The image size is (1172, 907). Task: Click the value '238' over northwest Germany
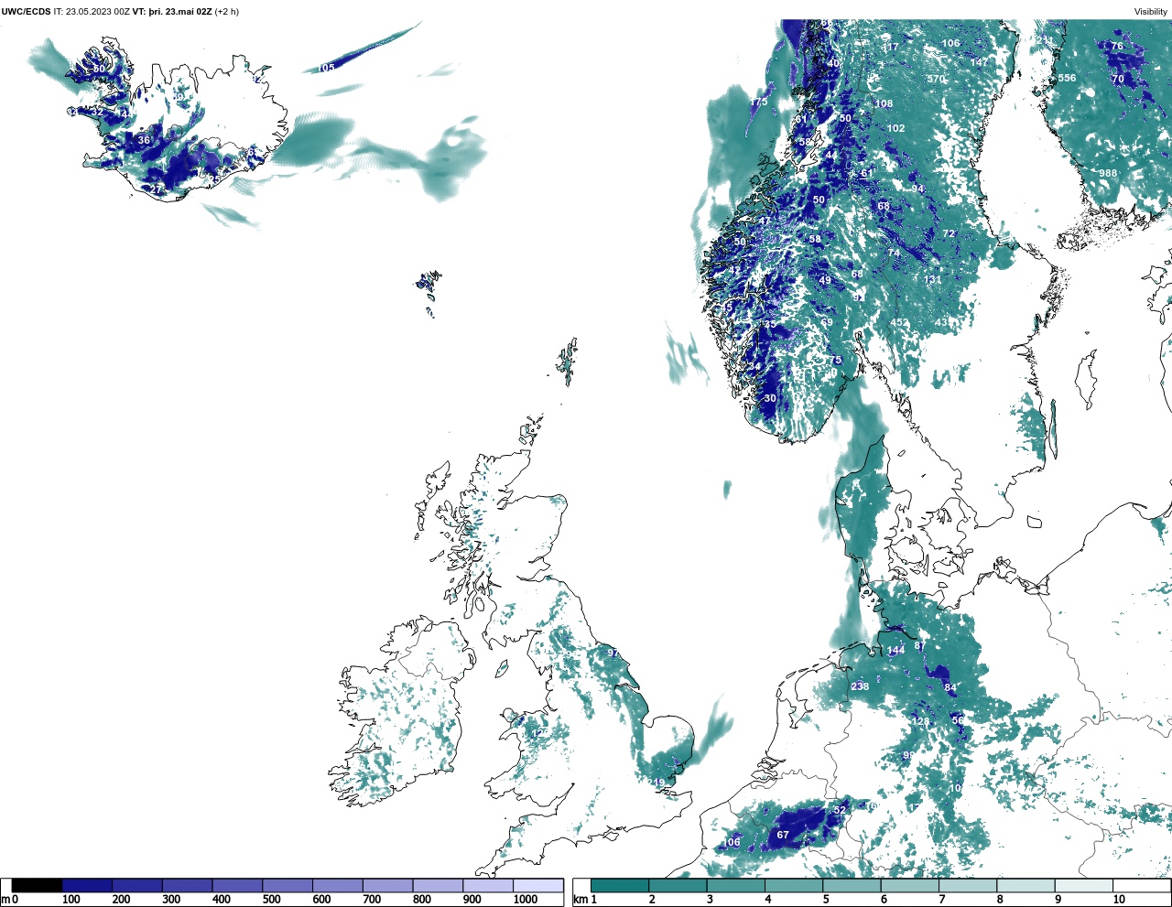pyautogui.click(x=860, y=686)
